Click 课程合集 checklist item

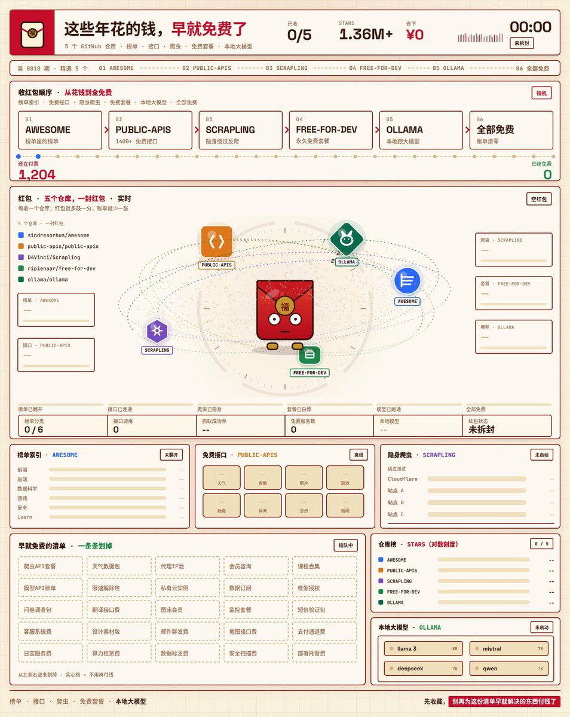pyautogui.click(x=324, y=566)
